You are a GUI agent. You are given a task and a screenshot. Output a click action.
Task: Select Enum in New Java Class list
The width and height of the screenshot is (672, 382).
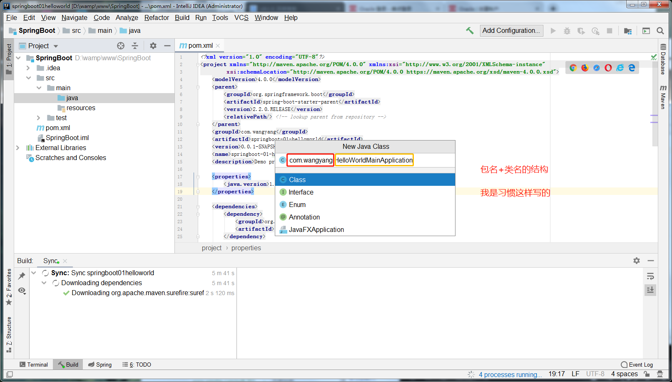coord(365,205)
